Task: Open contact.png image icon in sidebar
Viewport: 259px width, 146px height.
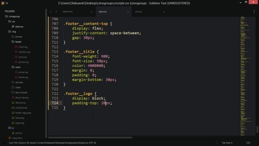Action: pyautogui.click(x=13, y=107)
